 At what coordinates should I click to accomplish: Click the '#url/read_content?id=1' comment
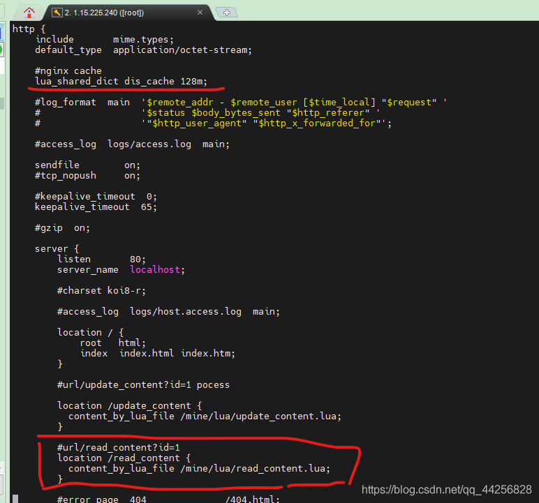[118, 447]
